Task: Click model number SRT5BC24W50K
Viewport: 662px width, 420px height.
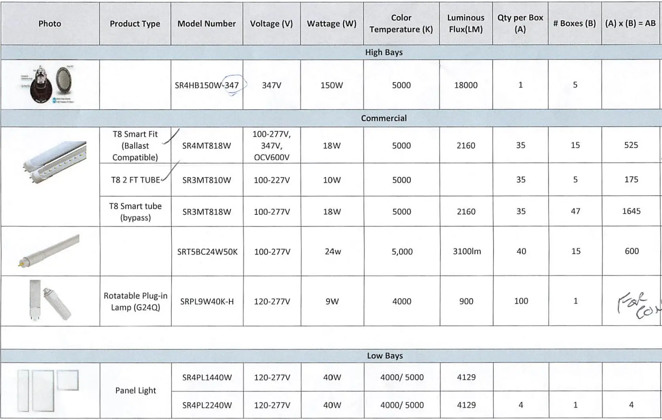Action: [207, 252]
